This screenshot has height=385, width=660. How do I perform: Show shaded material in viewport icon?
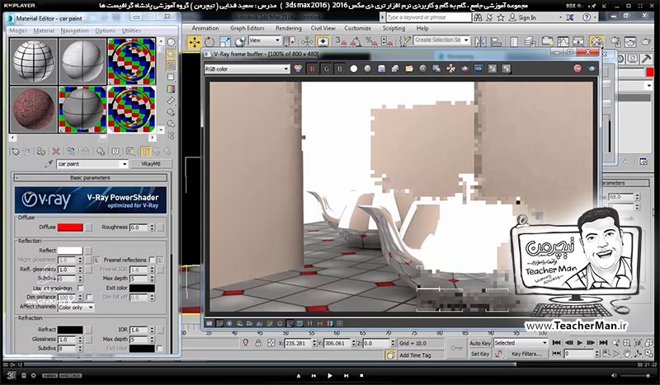tap(130, 152)
